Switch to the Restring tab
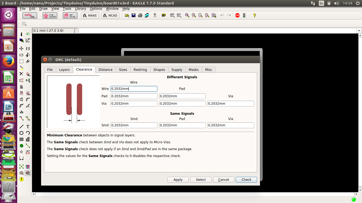The image size is (362, 203). pyautogui.click(x=140, y=70)
